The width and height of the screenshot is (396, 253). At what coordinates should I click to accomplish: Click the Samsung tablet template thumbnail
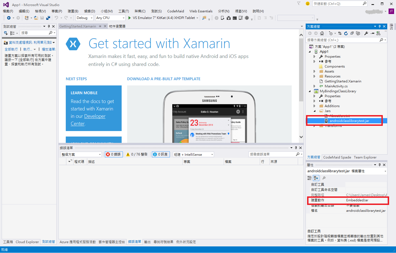[x=209, y=114]
